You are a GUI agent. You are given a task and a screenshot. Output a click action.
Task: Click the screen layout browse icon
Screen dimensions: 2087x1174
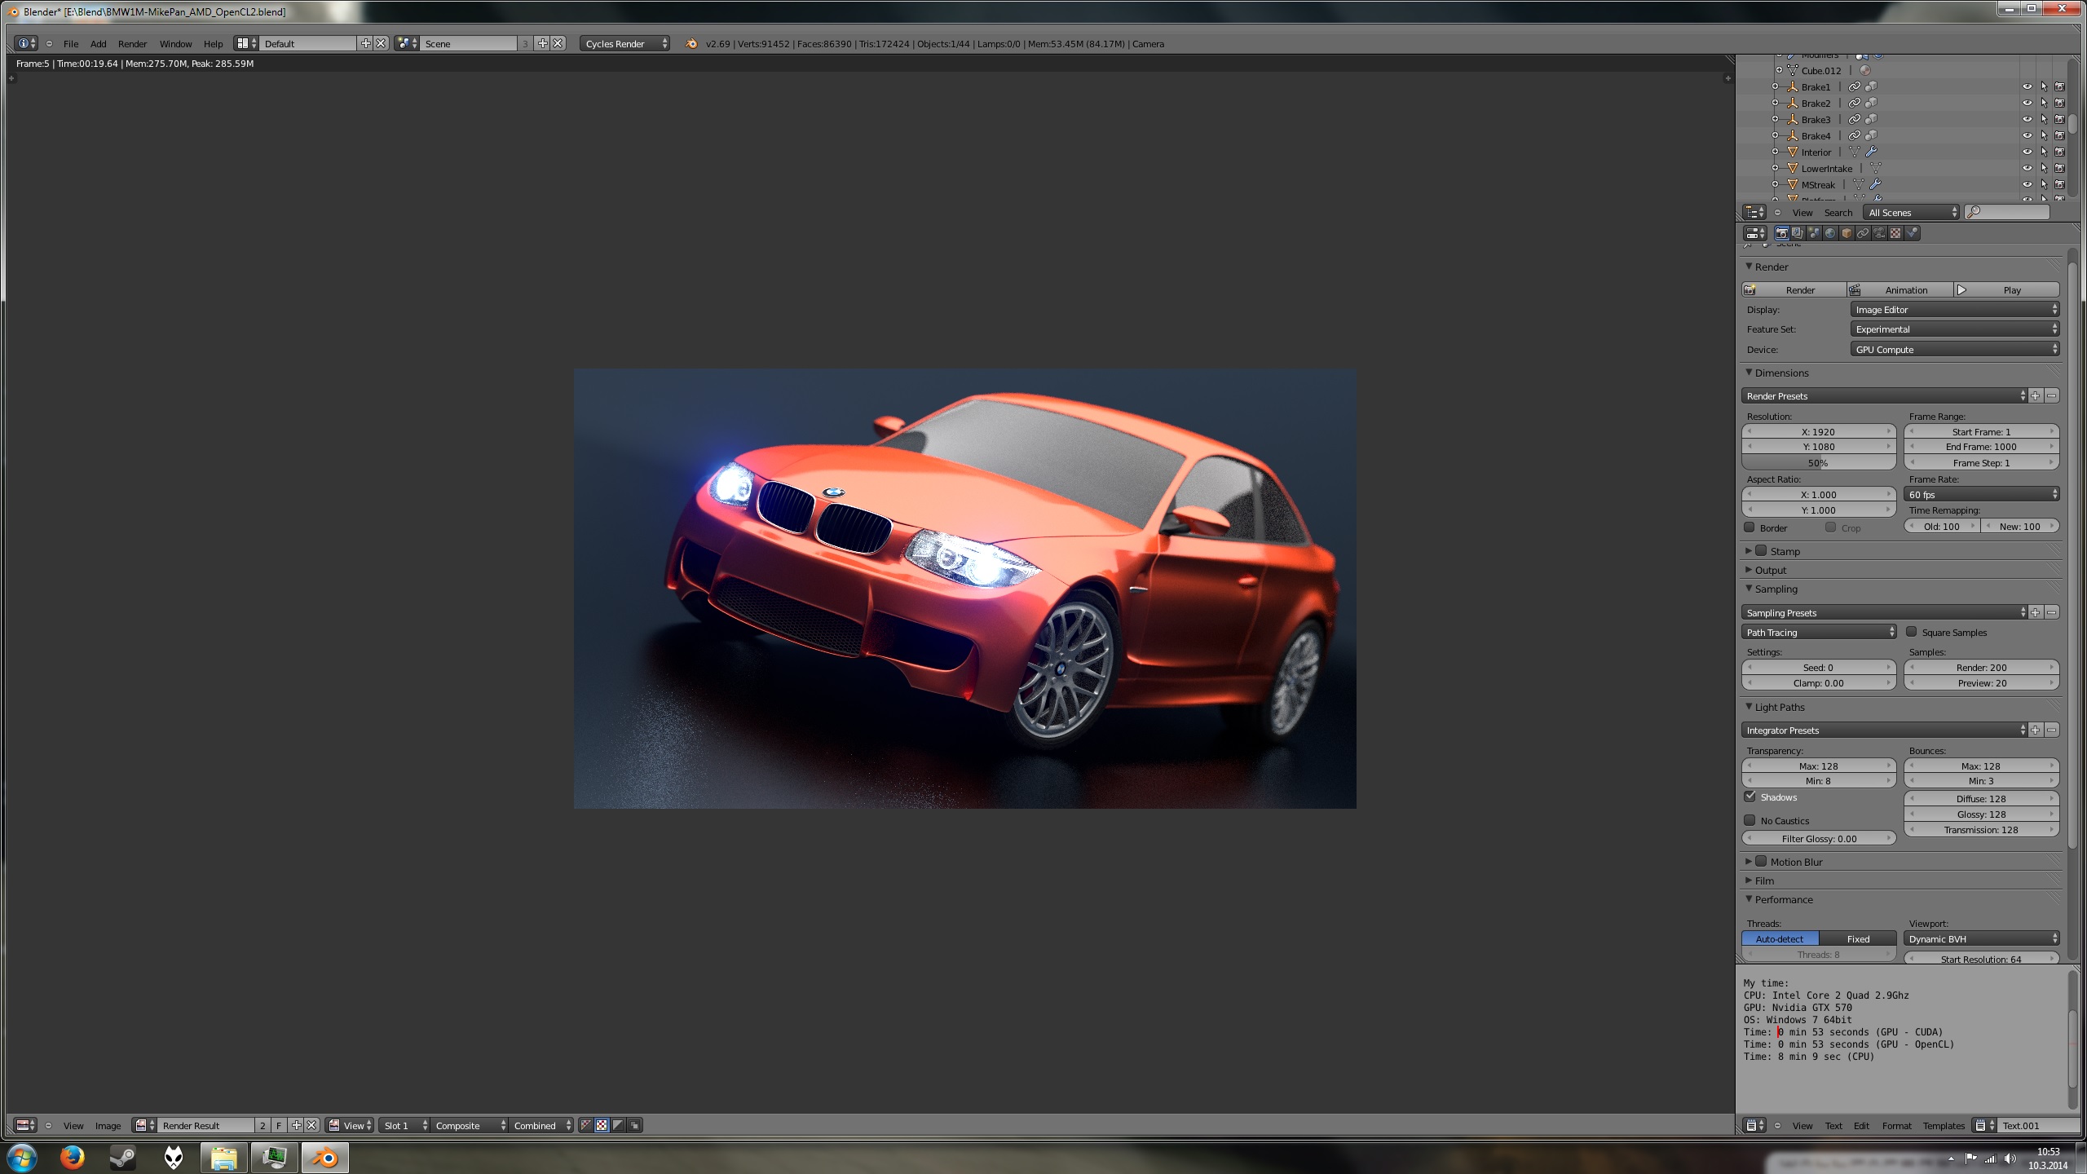coord(245,43)
